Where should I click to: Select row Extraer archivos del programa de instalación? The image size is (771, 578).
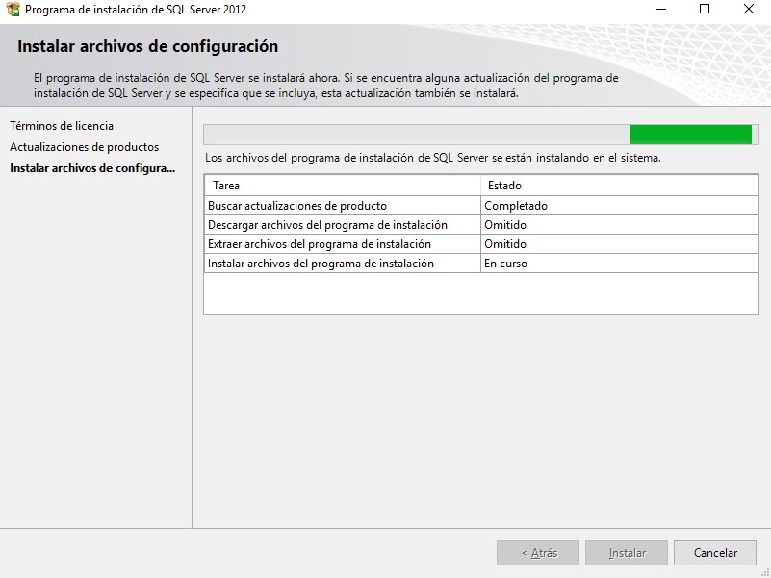tap(481, 243)
